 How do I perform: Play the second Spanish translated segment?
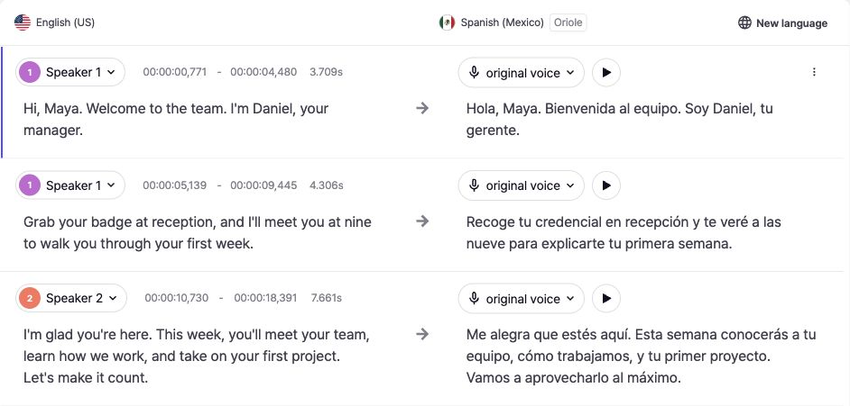(606, 185)
